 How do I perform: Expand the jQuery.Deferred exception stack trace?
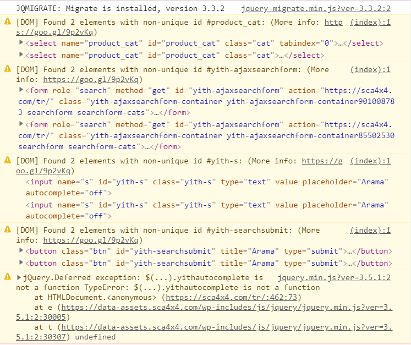coord(19,277)
